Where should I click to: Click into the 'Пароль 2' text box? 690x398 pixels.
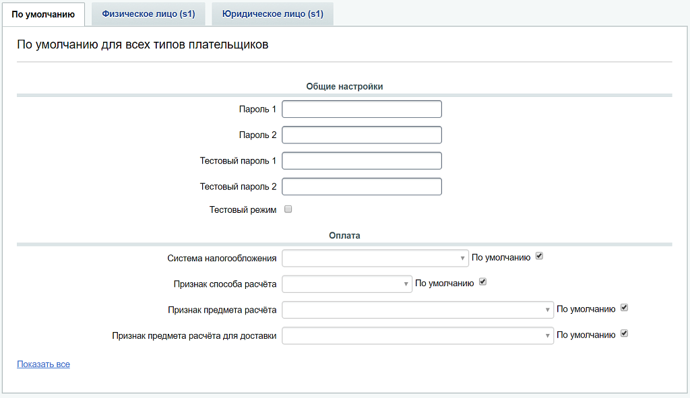point(362,135)
